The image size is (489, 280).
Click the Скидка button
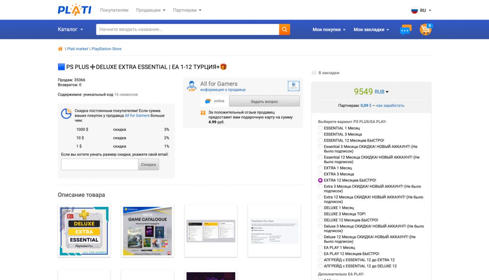[x=149, y=165]
